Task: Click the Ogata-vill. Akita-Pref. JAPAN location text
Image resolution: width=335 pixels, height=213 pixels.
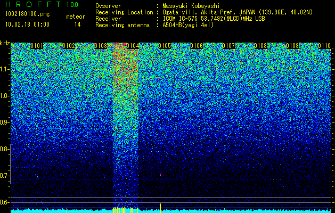Action: coord(238,12)
